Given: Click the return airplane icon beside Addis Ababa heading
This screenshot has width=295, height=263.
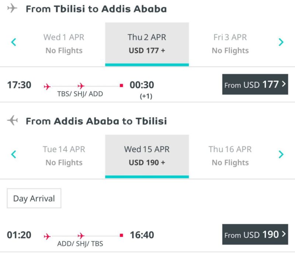Looking at the screenshot, I should pyautogui.click(x=13, y=120).
